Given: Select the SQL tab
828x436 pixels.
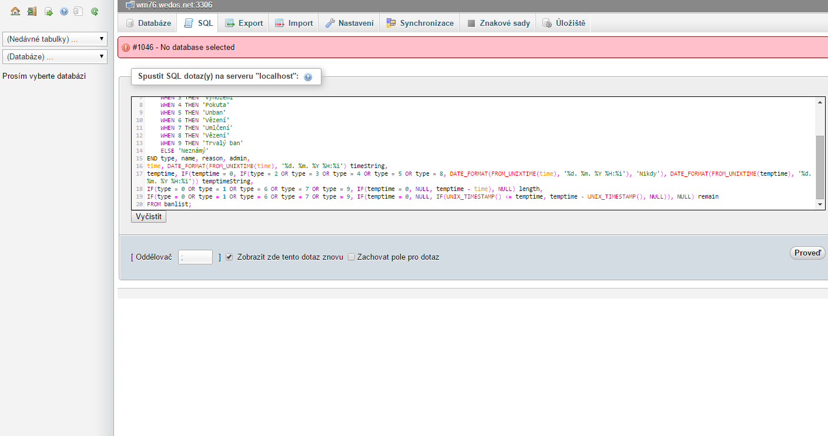Looking at the screenshot, I should tap(198, 23).
